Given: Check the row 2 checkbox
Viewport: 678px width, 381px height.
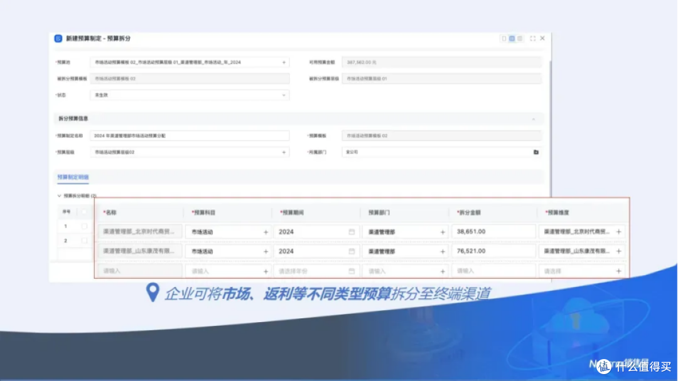Looking at the screenshot, I should click(x=84, y=241).
